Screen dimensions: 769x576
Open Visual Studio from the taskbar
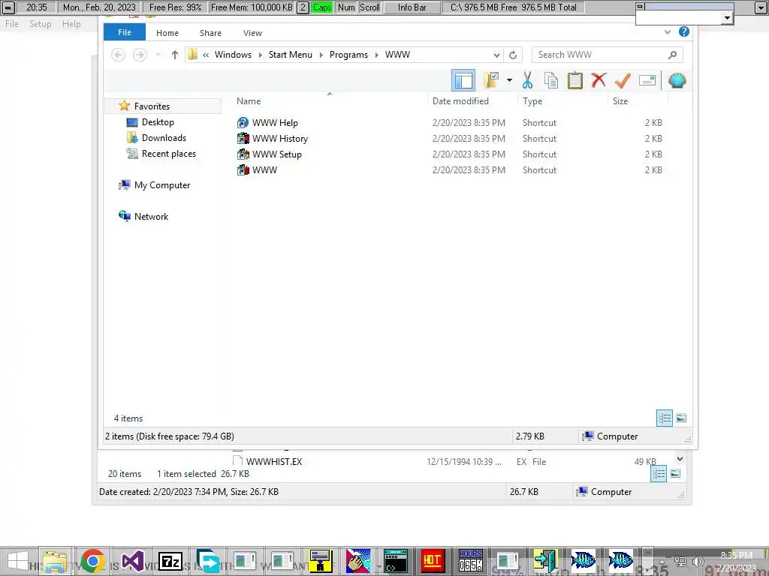point(132,561)
